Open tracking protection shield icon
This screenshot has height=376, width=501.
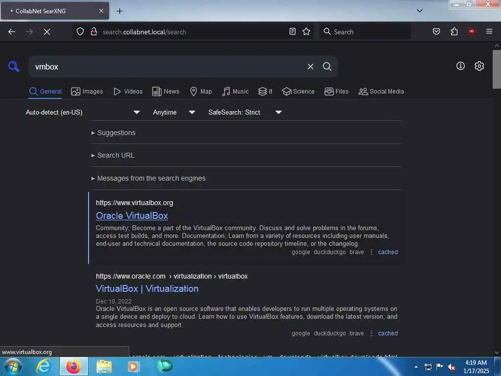(80, 31)
